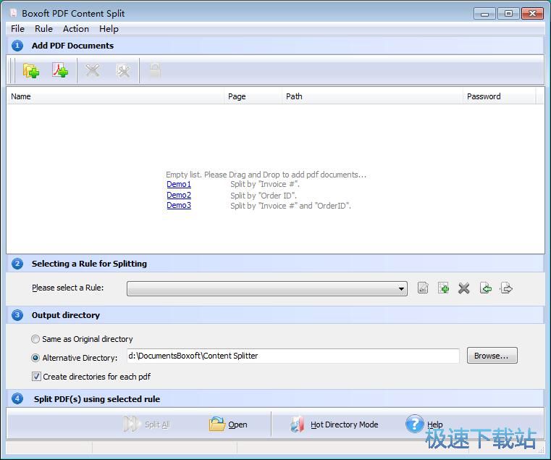The width and height of the screenshot is (551, 460).
Task: Open the Hot Directory Mode
Action: pyautogui.click(x=335, y=425)
